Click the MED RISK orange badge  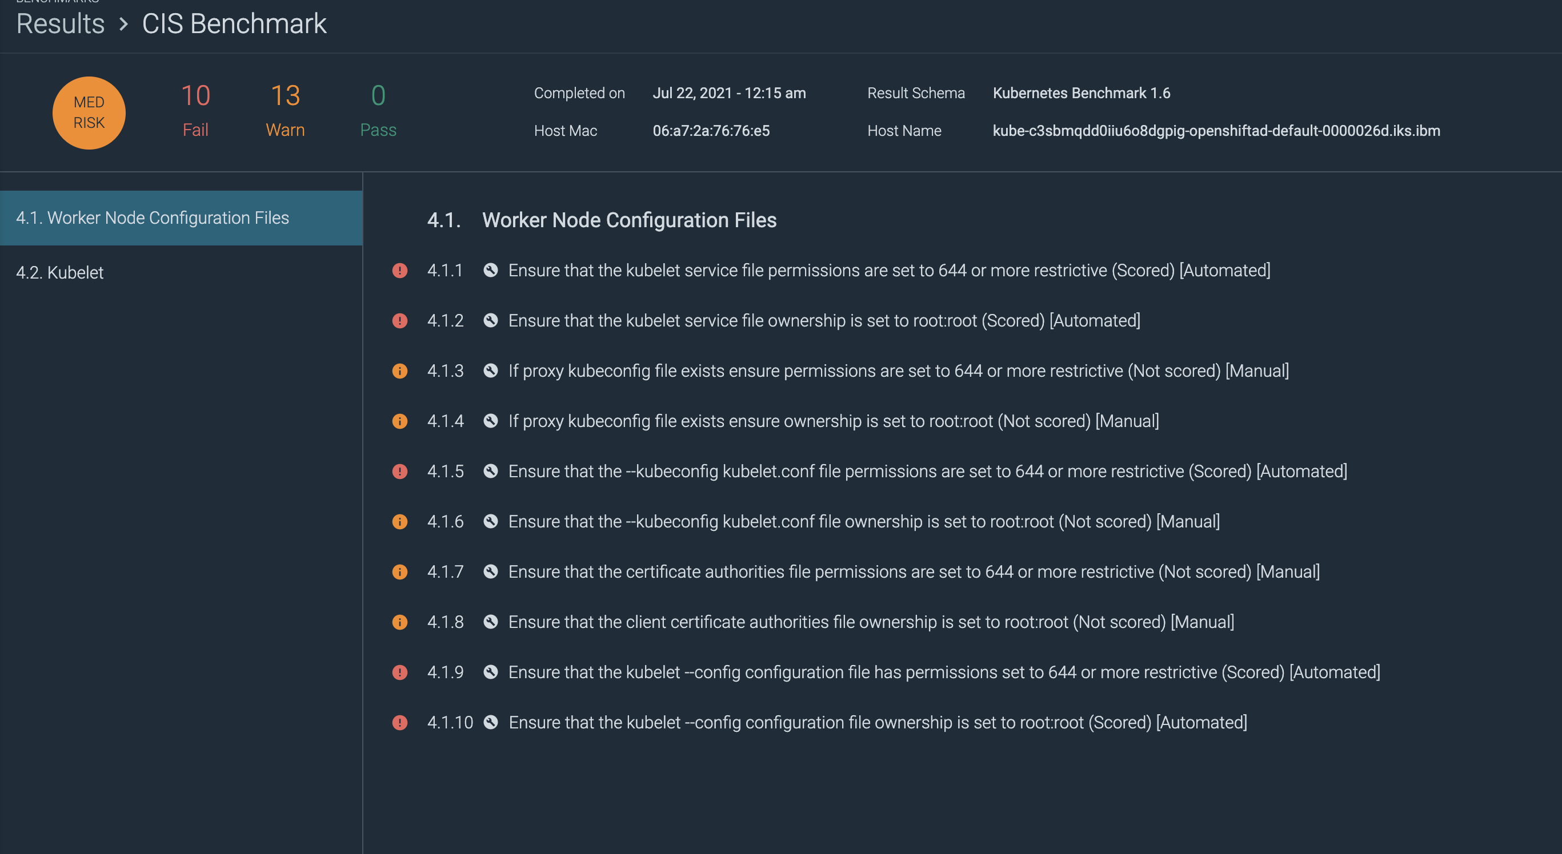[89, 112]
